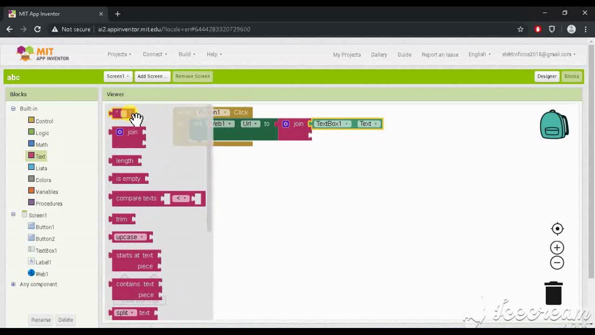
Task: Click the shield extension icon
Action: [552, 29]
